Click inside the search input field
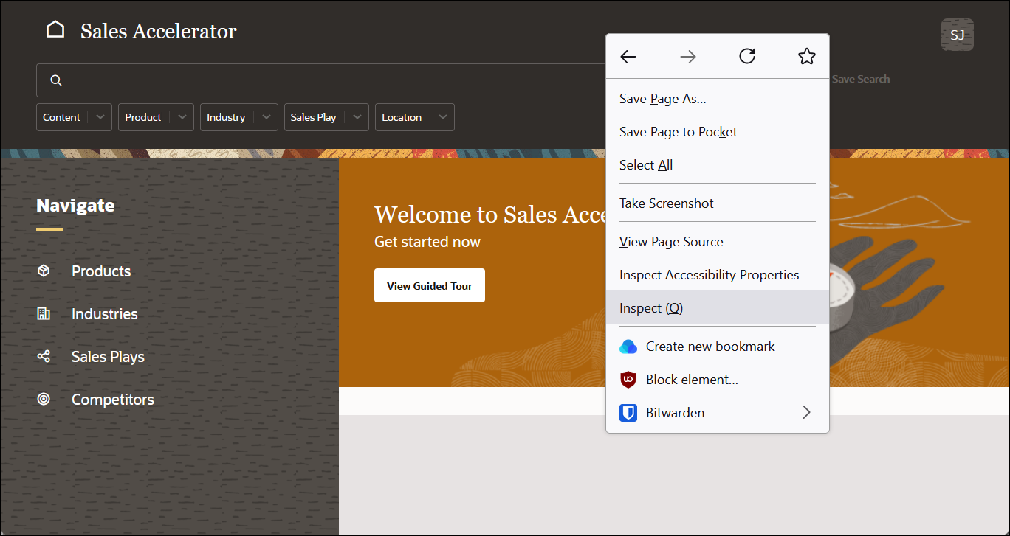Screen dimensions: 1010x536 pos(295,80)
